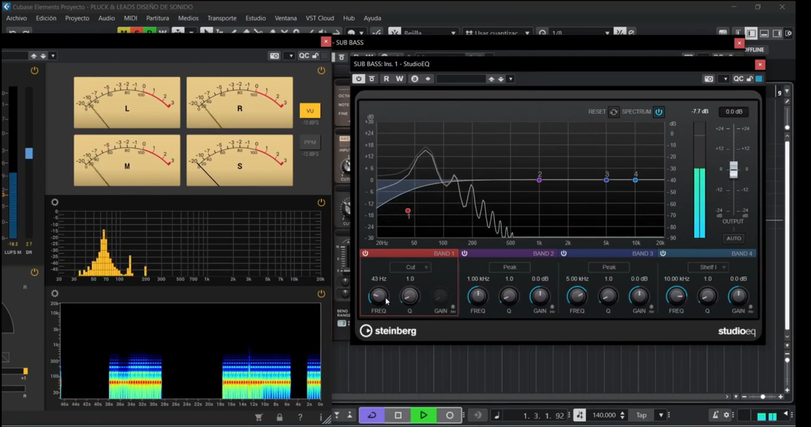Click the AUTO output gain button

pyautogui.click(x=733, y=238)
